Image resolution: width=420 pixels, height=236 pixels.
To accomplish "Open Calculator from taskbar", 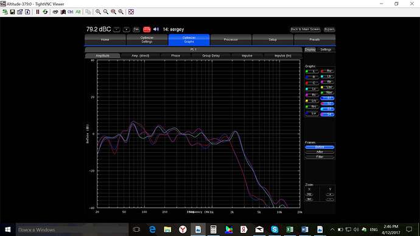I will click(213, 229).
